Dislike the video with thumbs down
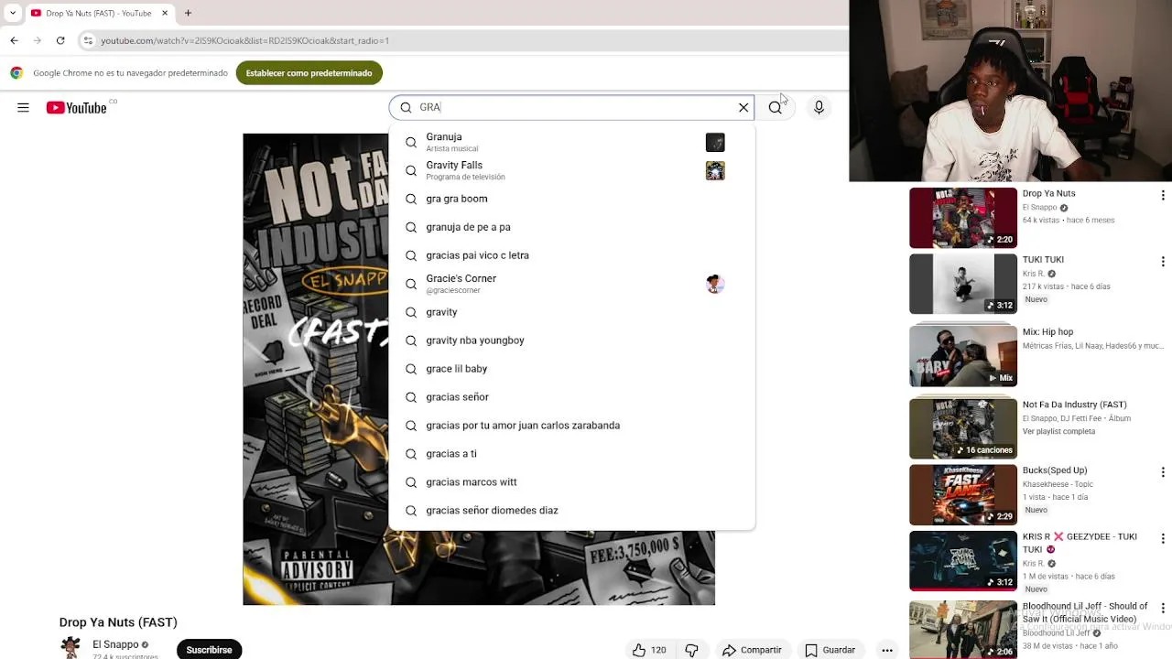The width and height of the screenshot is (1172, 659). point(692,650)
